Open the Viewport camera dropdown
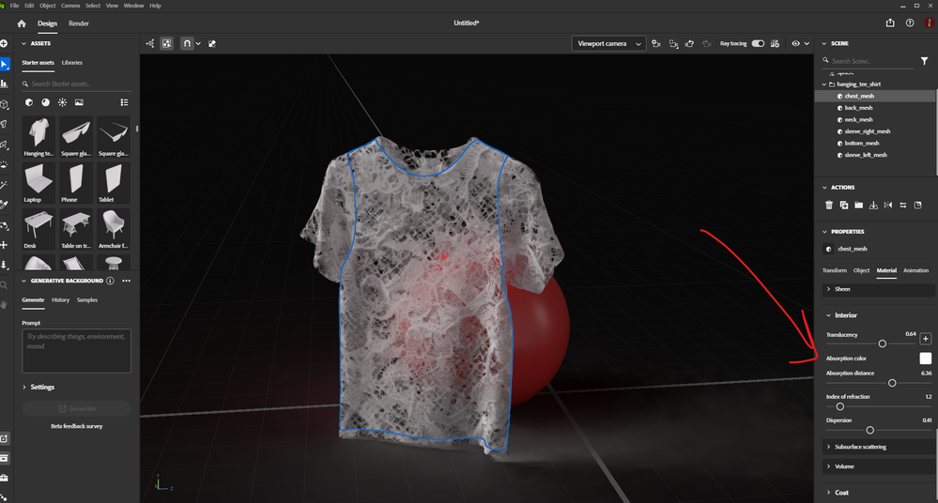This screenshot has width=938, height=503. coord(609,44)
